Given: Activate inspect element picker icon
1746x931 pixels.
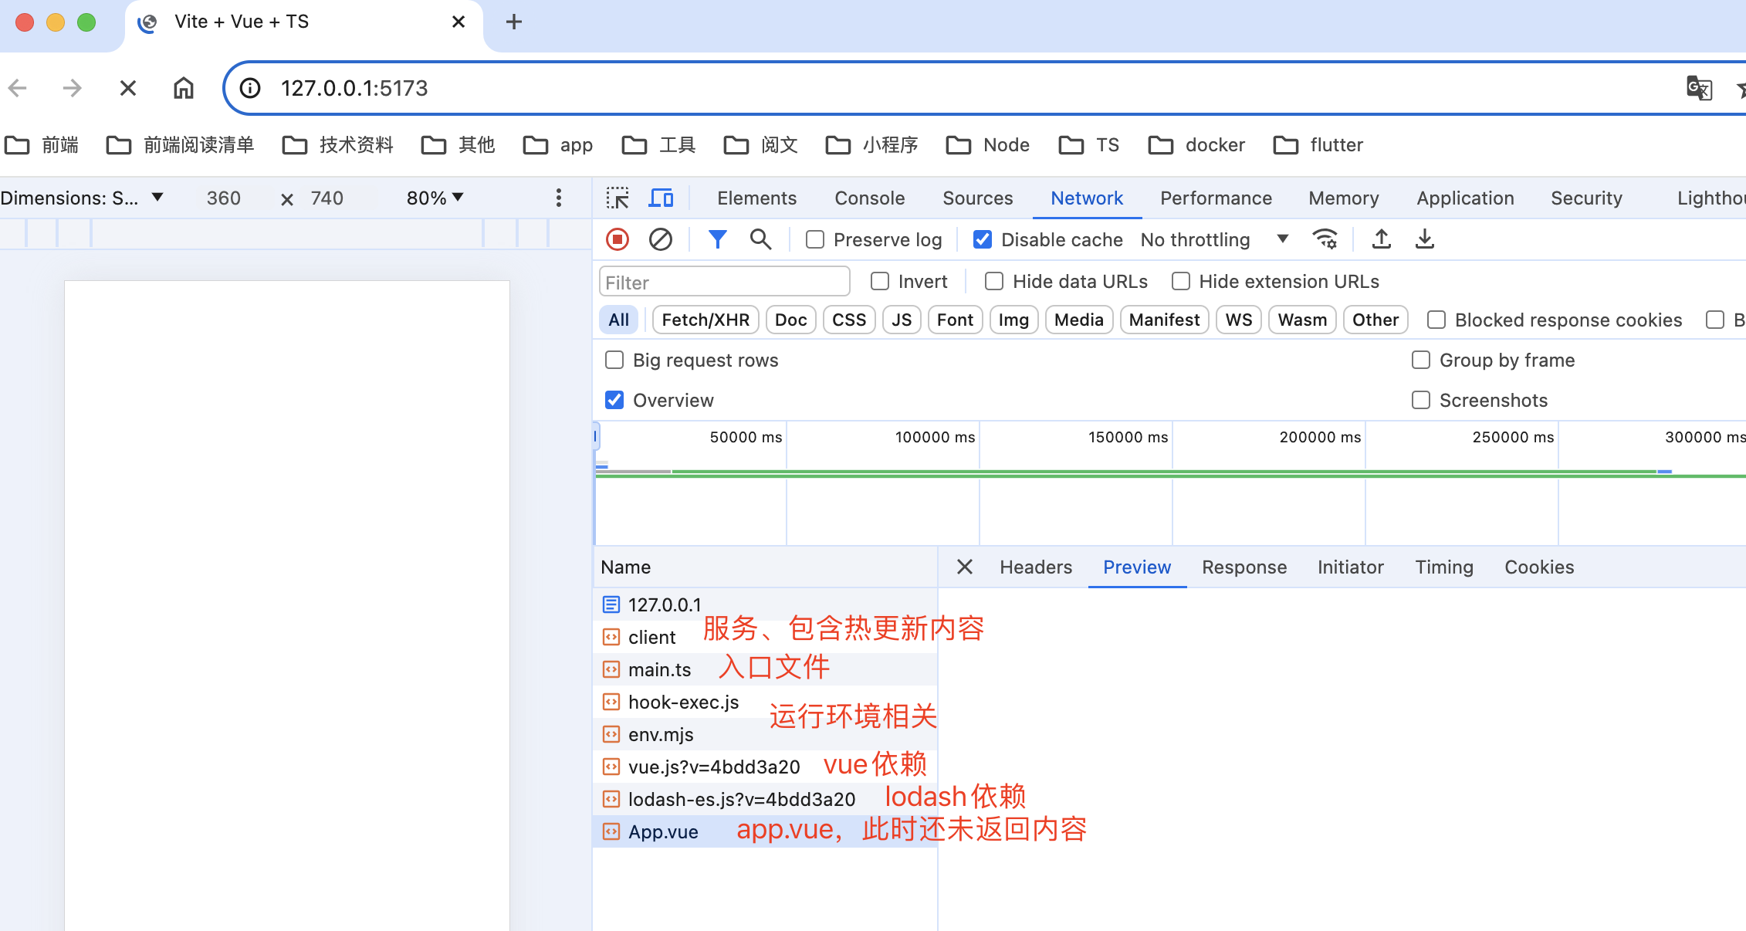Looking at the screenshot, I should point(618,198).
